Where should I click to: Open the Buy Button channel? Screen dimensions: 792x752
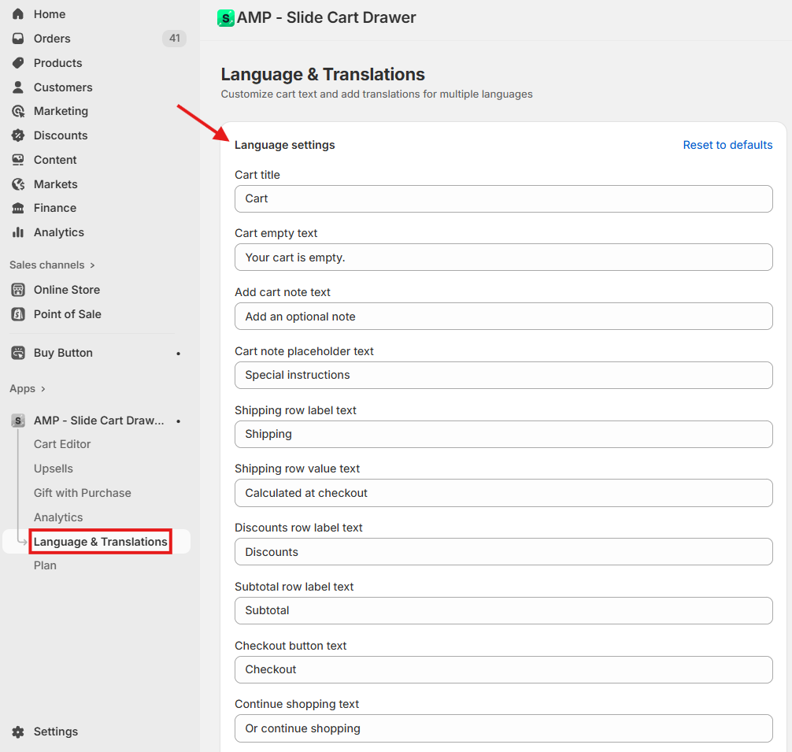tap(63, 353)
